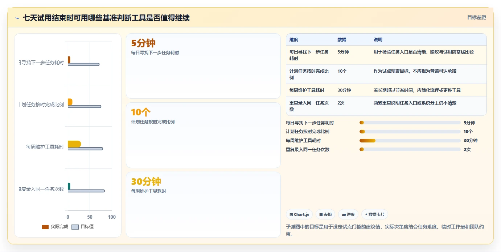Click the 目标差距 label in the header
Image resolution: width=501 pixels, height=252 pixels.
476,17
